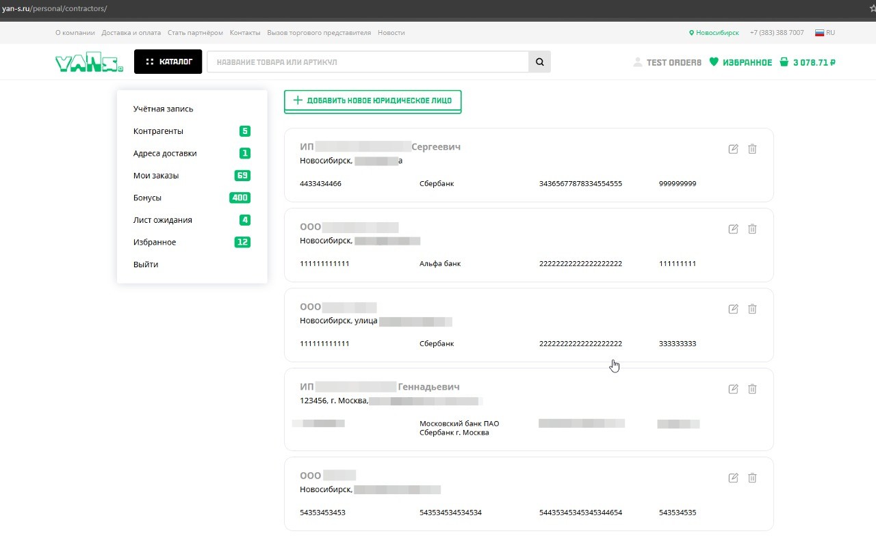The image size is (876, 540).
Task: Go to Адреса доставки in the sidebar
Action: [x=165, y=154]
